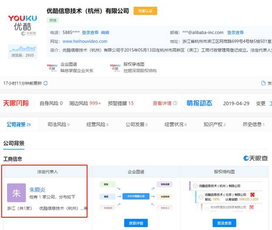Click the YOUKU company logo image

(23, 25)
